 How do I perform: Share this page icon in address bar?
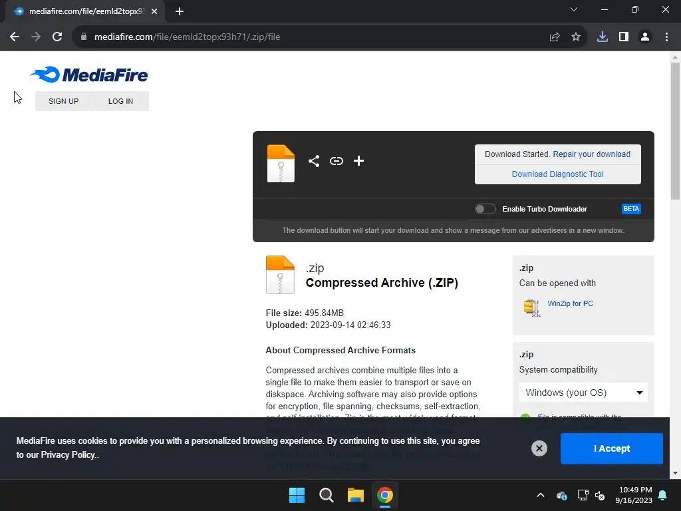pyautogui.click(x=555, y=37)
